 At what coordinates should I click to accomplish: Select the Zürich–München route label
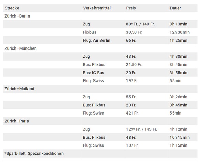(21, 48)
